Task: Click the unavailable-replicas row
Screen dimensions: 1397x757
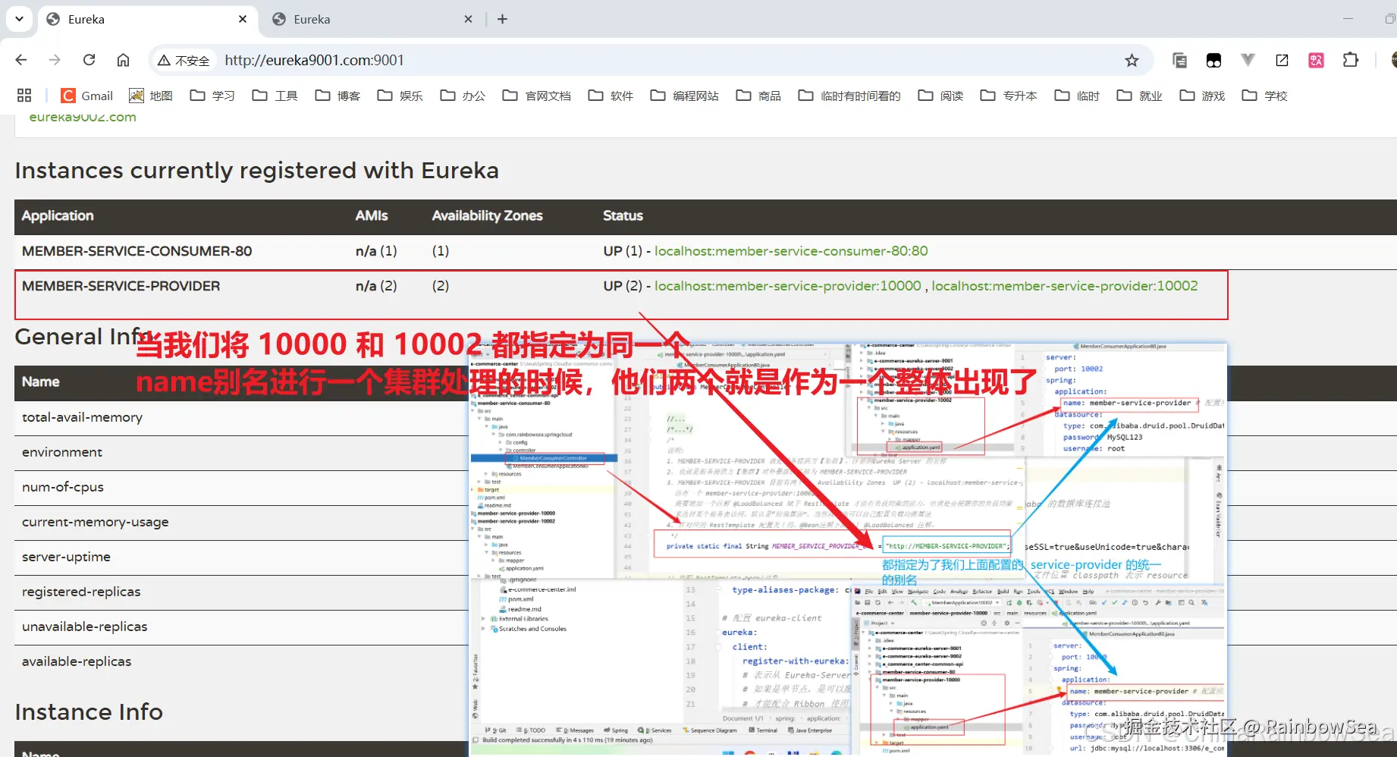Action: point(241,627)
